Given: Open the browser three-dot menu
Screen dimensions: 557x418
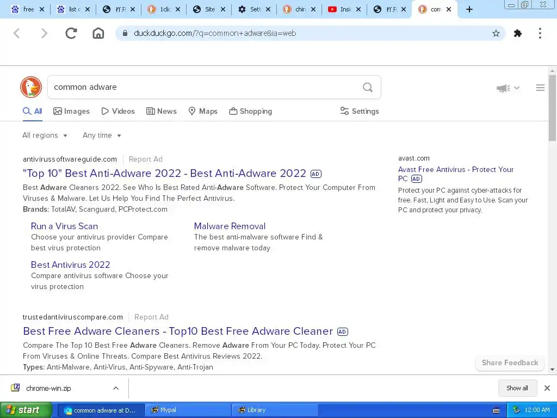Looking at the screenshot, I should [540, 33].
